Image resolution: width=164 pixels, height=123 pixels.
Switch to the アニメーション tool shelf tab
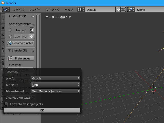[x=3, y=48]
